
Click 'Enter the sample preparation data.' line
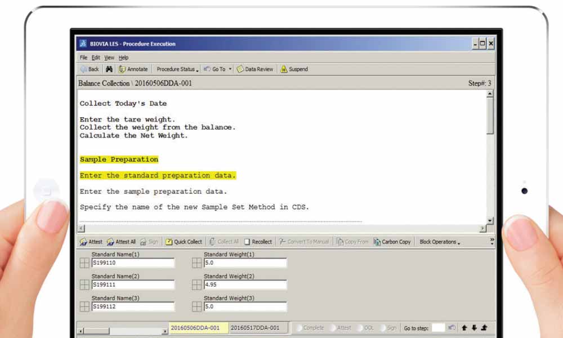coord(153,192)
